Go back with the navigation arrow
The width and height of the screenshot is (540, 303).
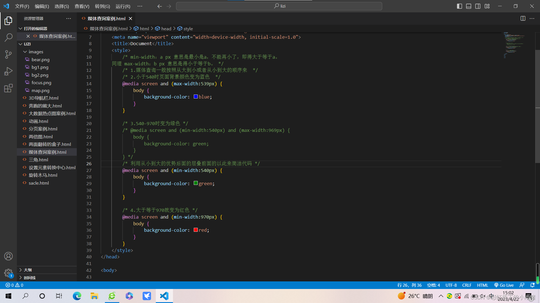pyautogui.click(x=160, y=6)
